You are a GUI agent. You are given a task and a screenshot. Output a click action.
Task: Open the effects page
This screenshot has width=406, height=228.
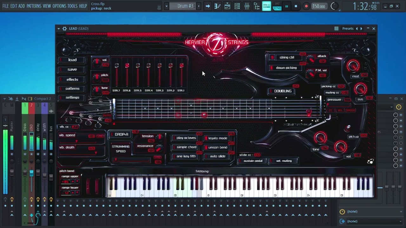(x=72, y=79)
